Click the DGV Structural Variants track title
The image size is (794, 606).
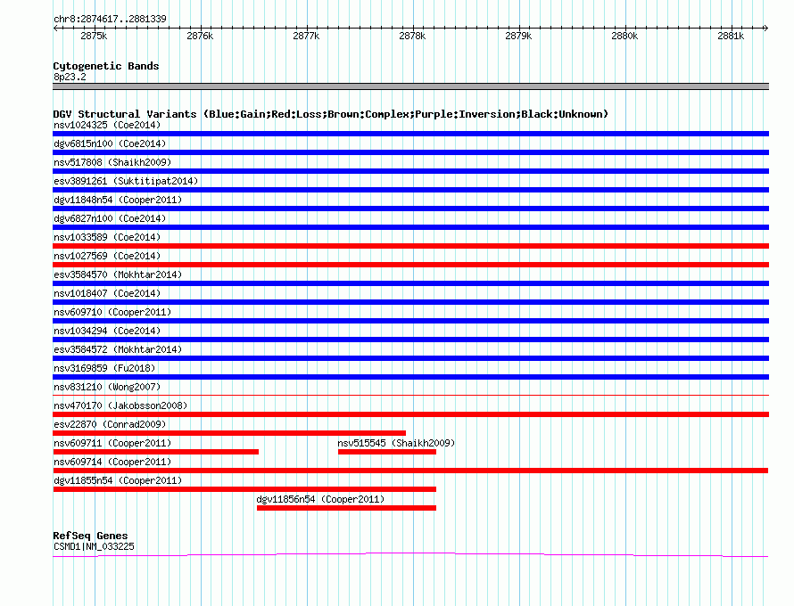[x=330, y=114]
